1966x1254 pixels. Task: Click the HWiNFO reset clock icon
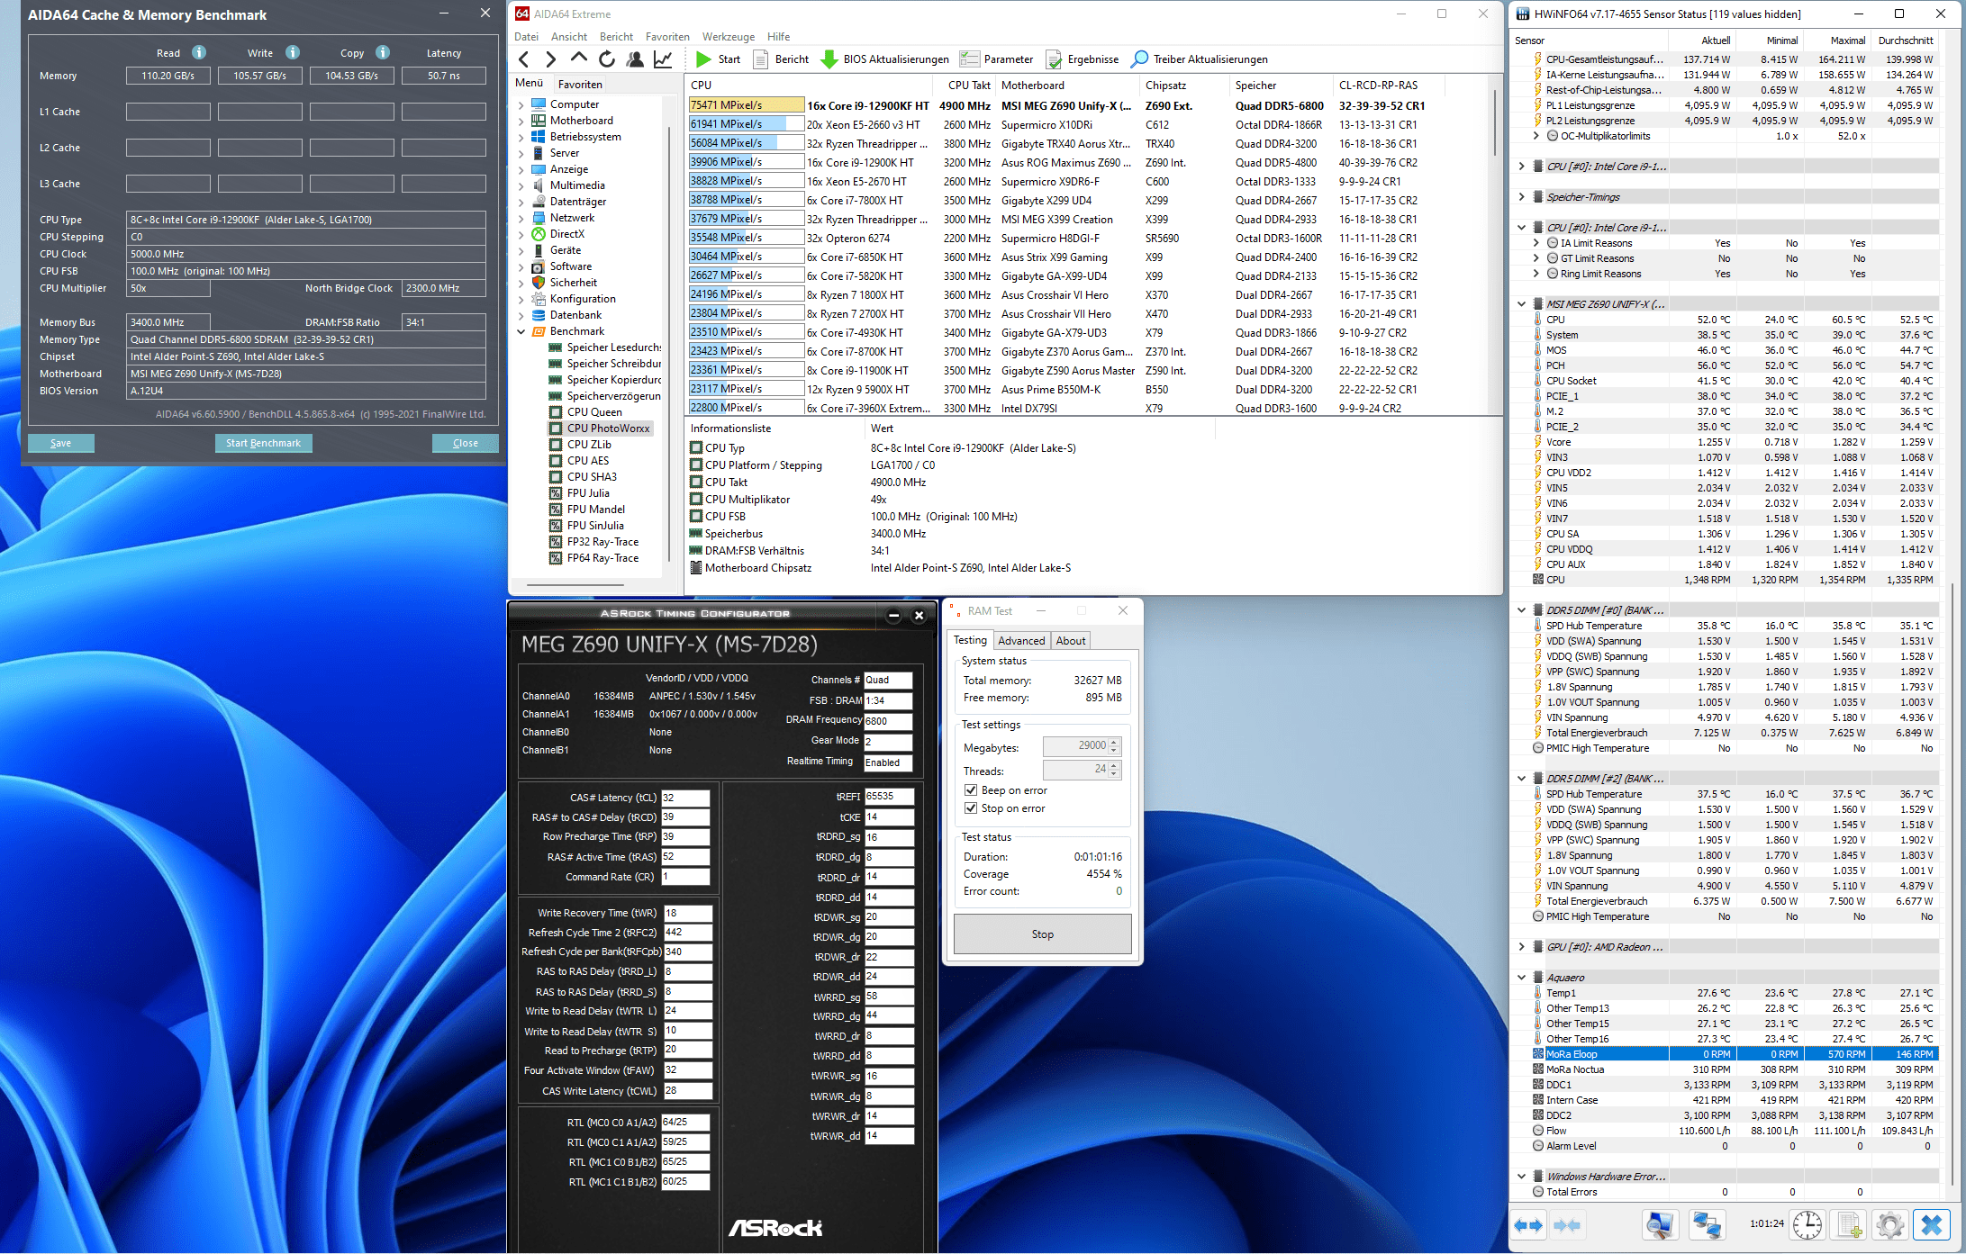coord(1807,1224)
